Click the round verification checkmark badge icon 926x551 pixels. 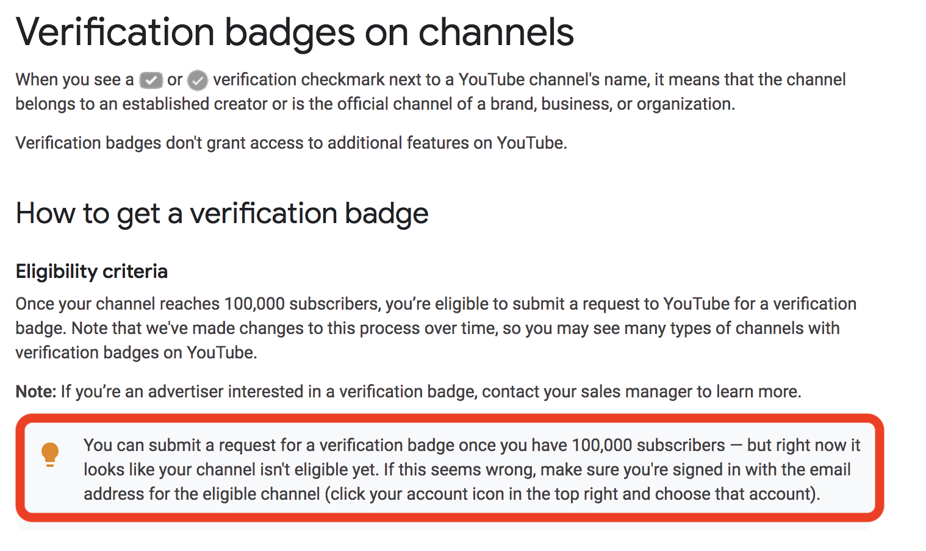198,80
